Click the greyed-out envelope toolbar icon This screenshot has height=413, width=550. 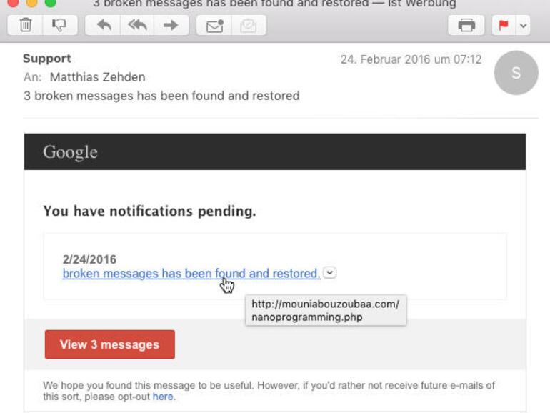pyautogui.click(x=248, y=26)
